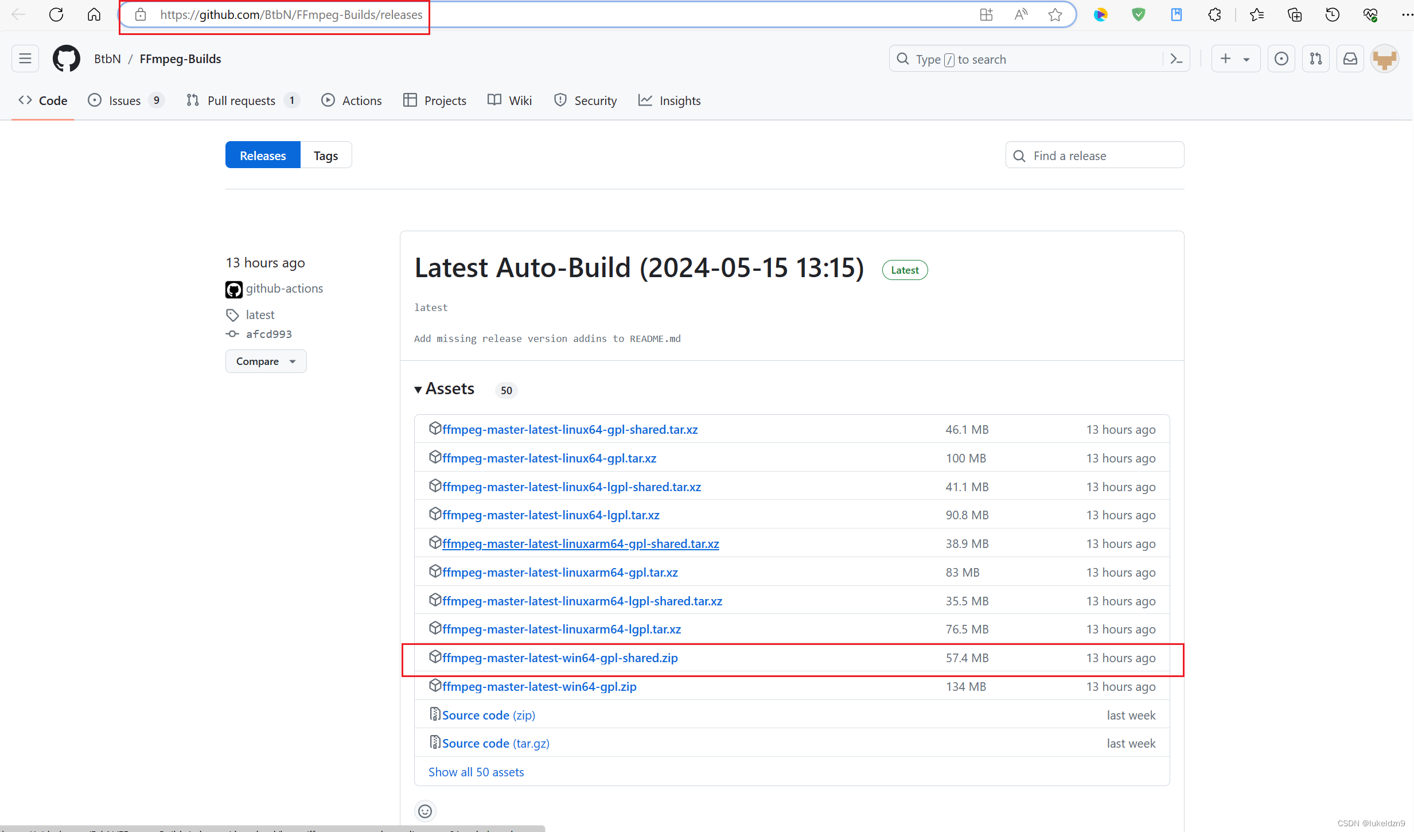1414x832 pixels.
Task: Open browser history icon
Action: click(x=1333, y=14)
